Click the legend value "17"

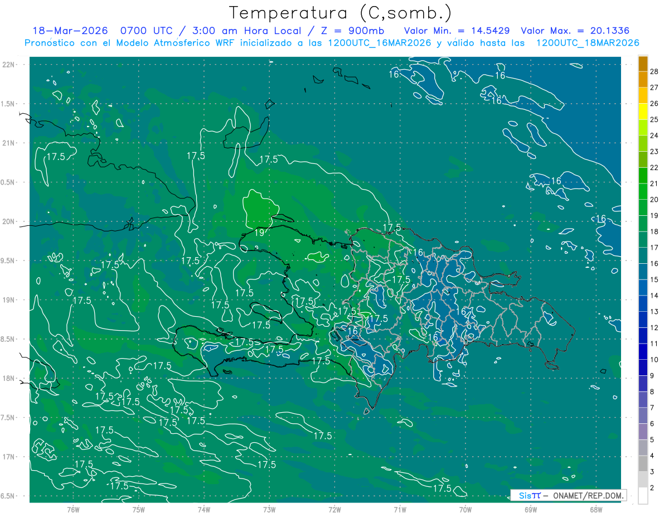click(655, 248)
